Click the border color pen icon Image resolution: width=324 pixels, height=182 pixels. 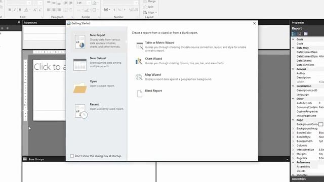(x=87, y=10)
